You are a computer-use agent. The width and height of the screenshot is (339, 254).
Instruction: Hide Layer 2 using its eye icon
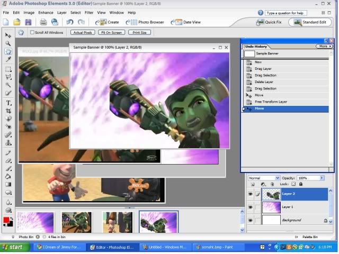click(x=250, y=194)
